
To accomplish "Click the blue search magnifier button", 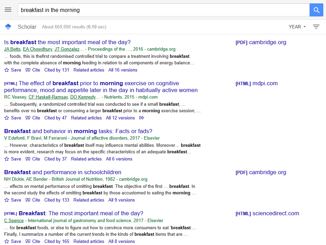I will coord(316,10).
